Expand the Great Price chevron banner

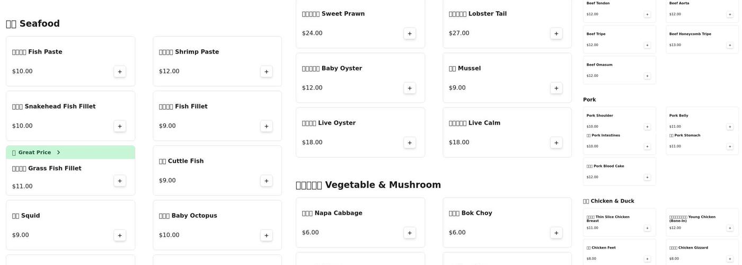click(58, 153)
